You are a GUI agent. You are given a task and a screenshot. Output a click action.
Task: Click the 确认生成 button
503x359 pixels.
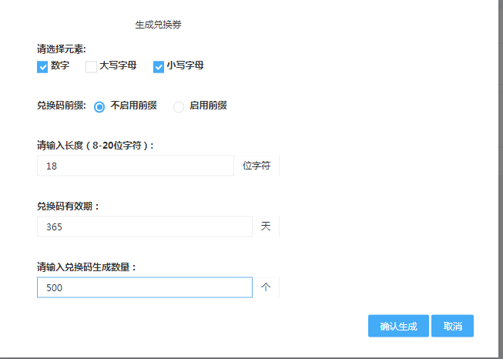point(398,326)
